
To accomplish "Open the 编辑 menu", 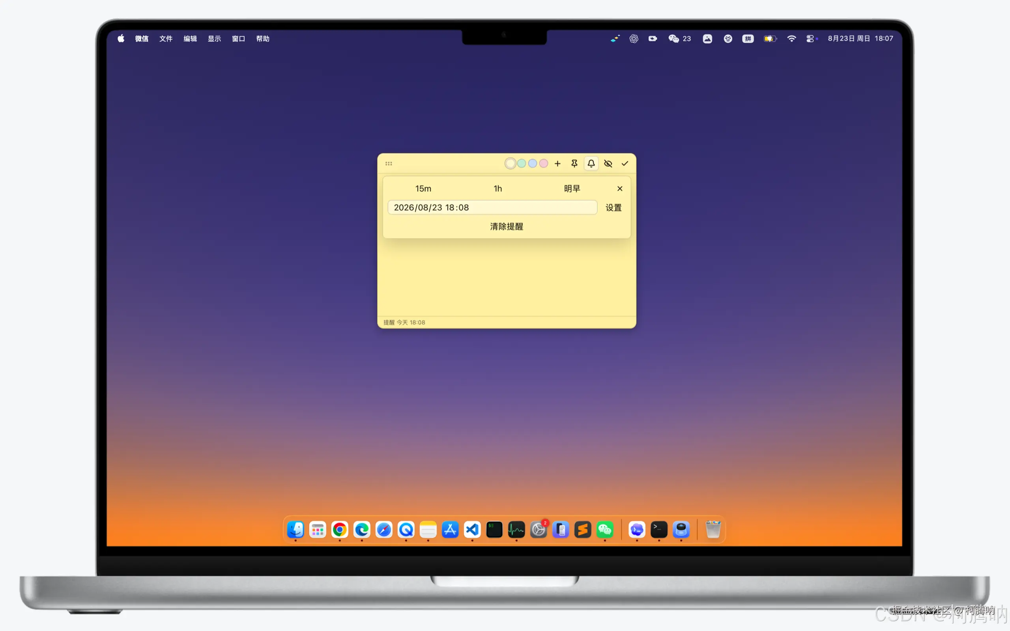I will point(190,38).
